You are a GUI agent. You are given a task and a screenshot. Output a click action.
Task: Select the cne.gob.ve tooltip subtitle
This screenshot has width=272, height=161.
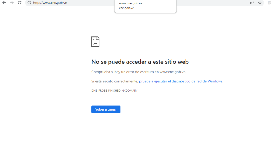[x=126, y=8]
